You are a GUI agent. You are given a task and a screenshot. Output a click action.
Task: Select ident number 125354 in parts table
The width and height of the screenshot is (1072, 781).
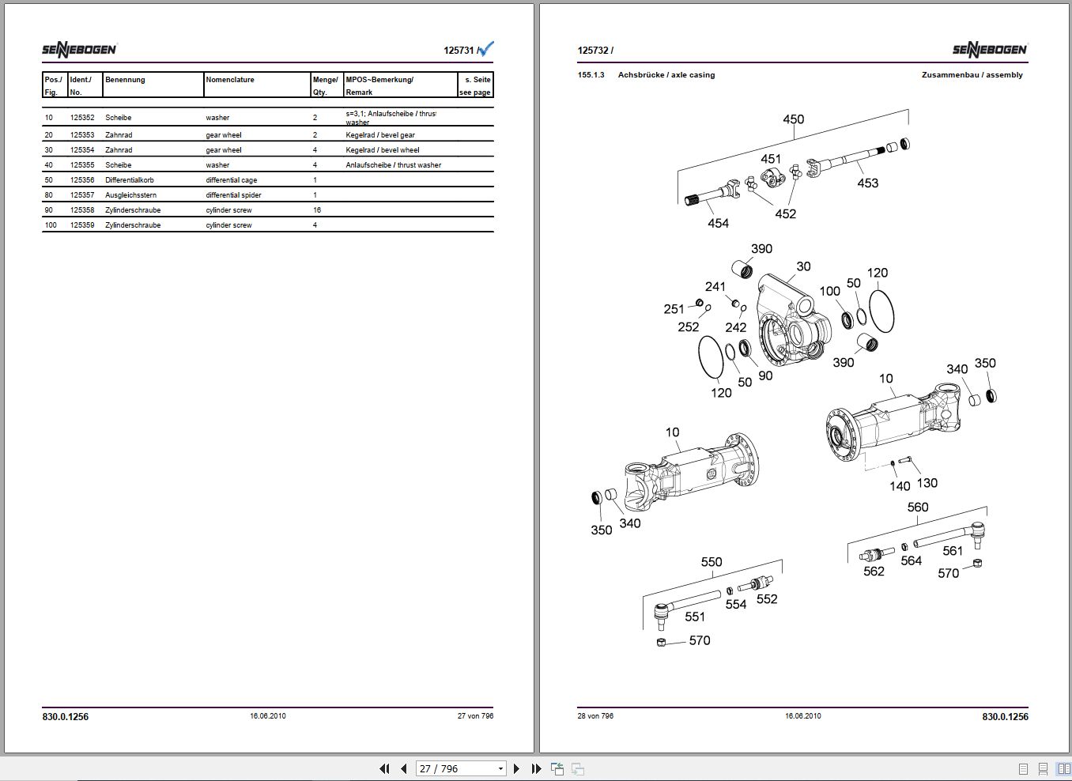[82, 150]
